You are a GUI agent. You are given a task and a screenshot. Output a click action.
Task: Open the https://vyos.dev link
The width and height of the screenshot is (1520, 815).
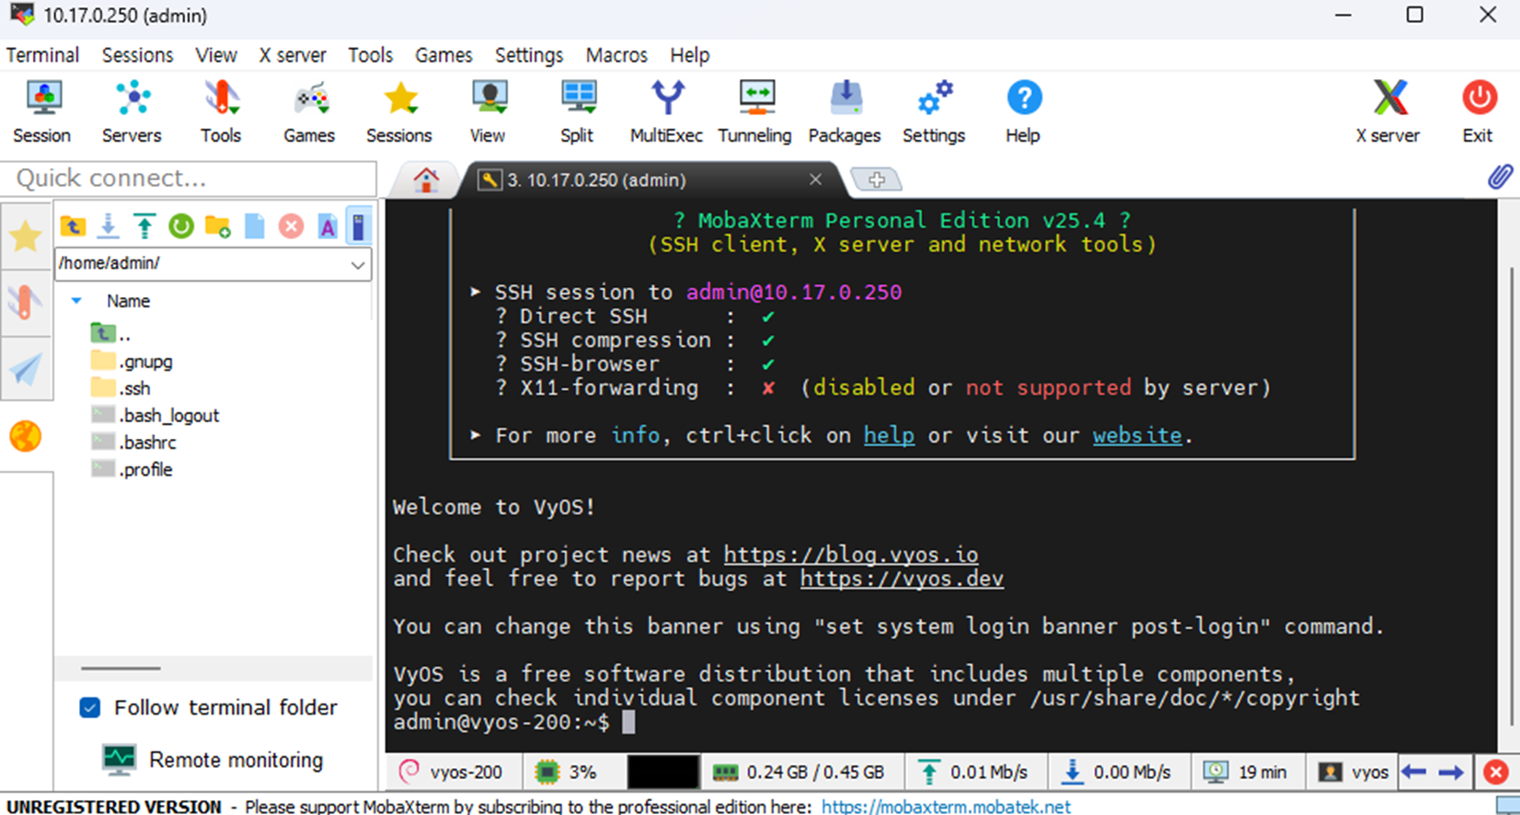coord(902,579)
